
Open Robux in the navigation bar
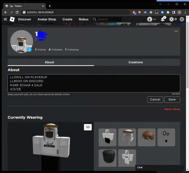(84, 19)
